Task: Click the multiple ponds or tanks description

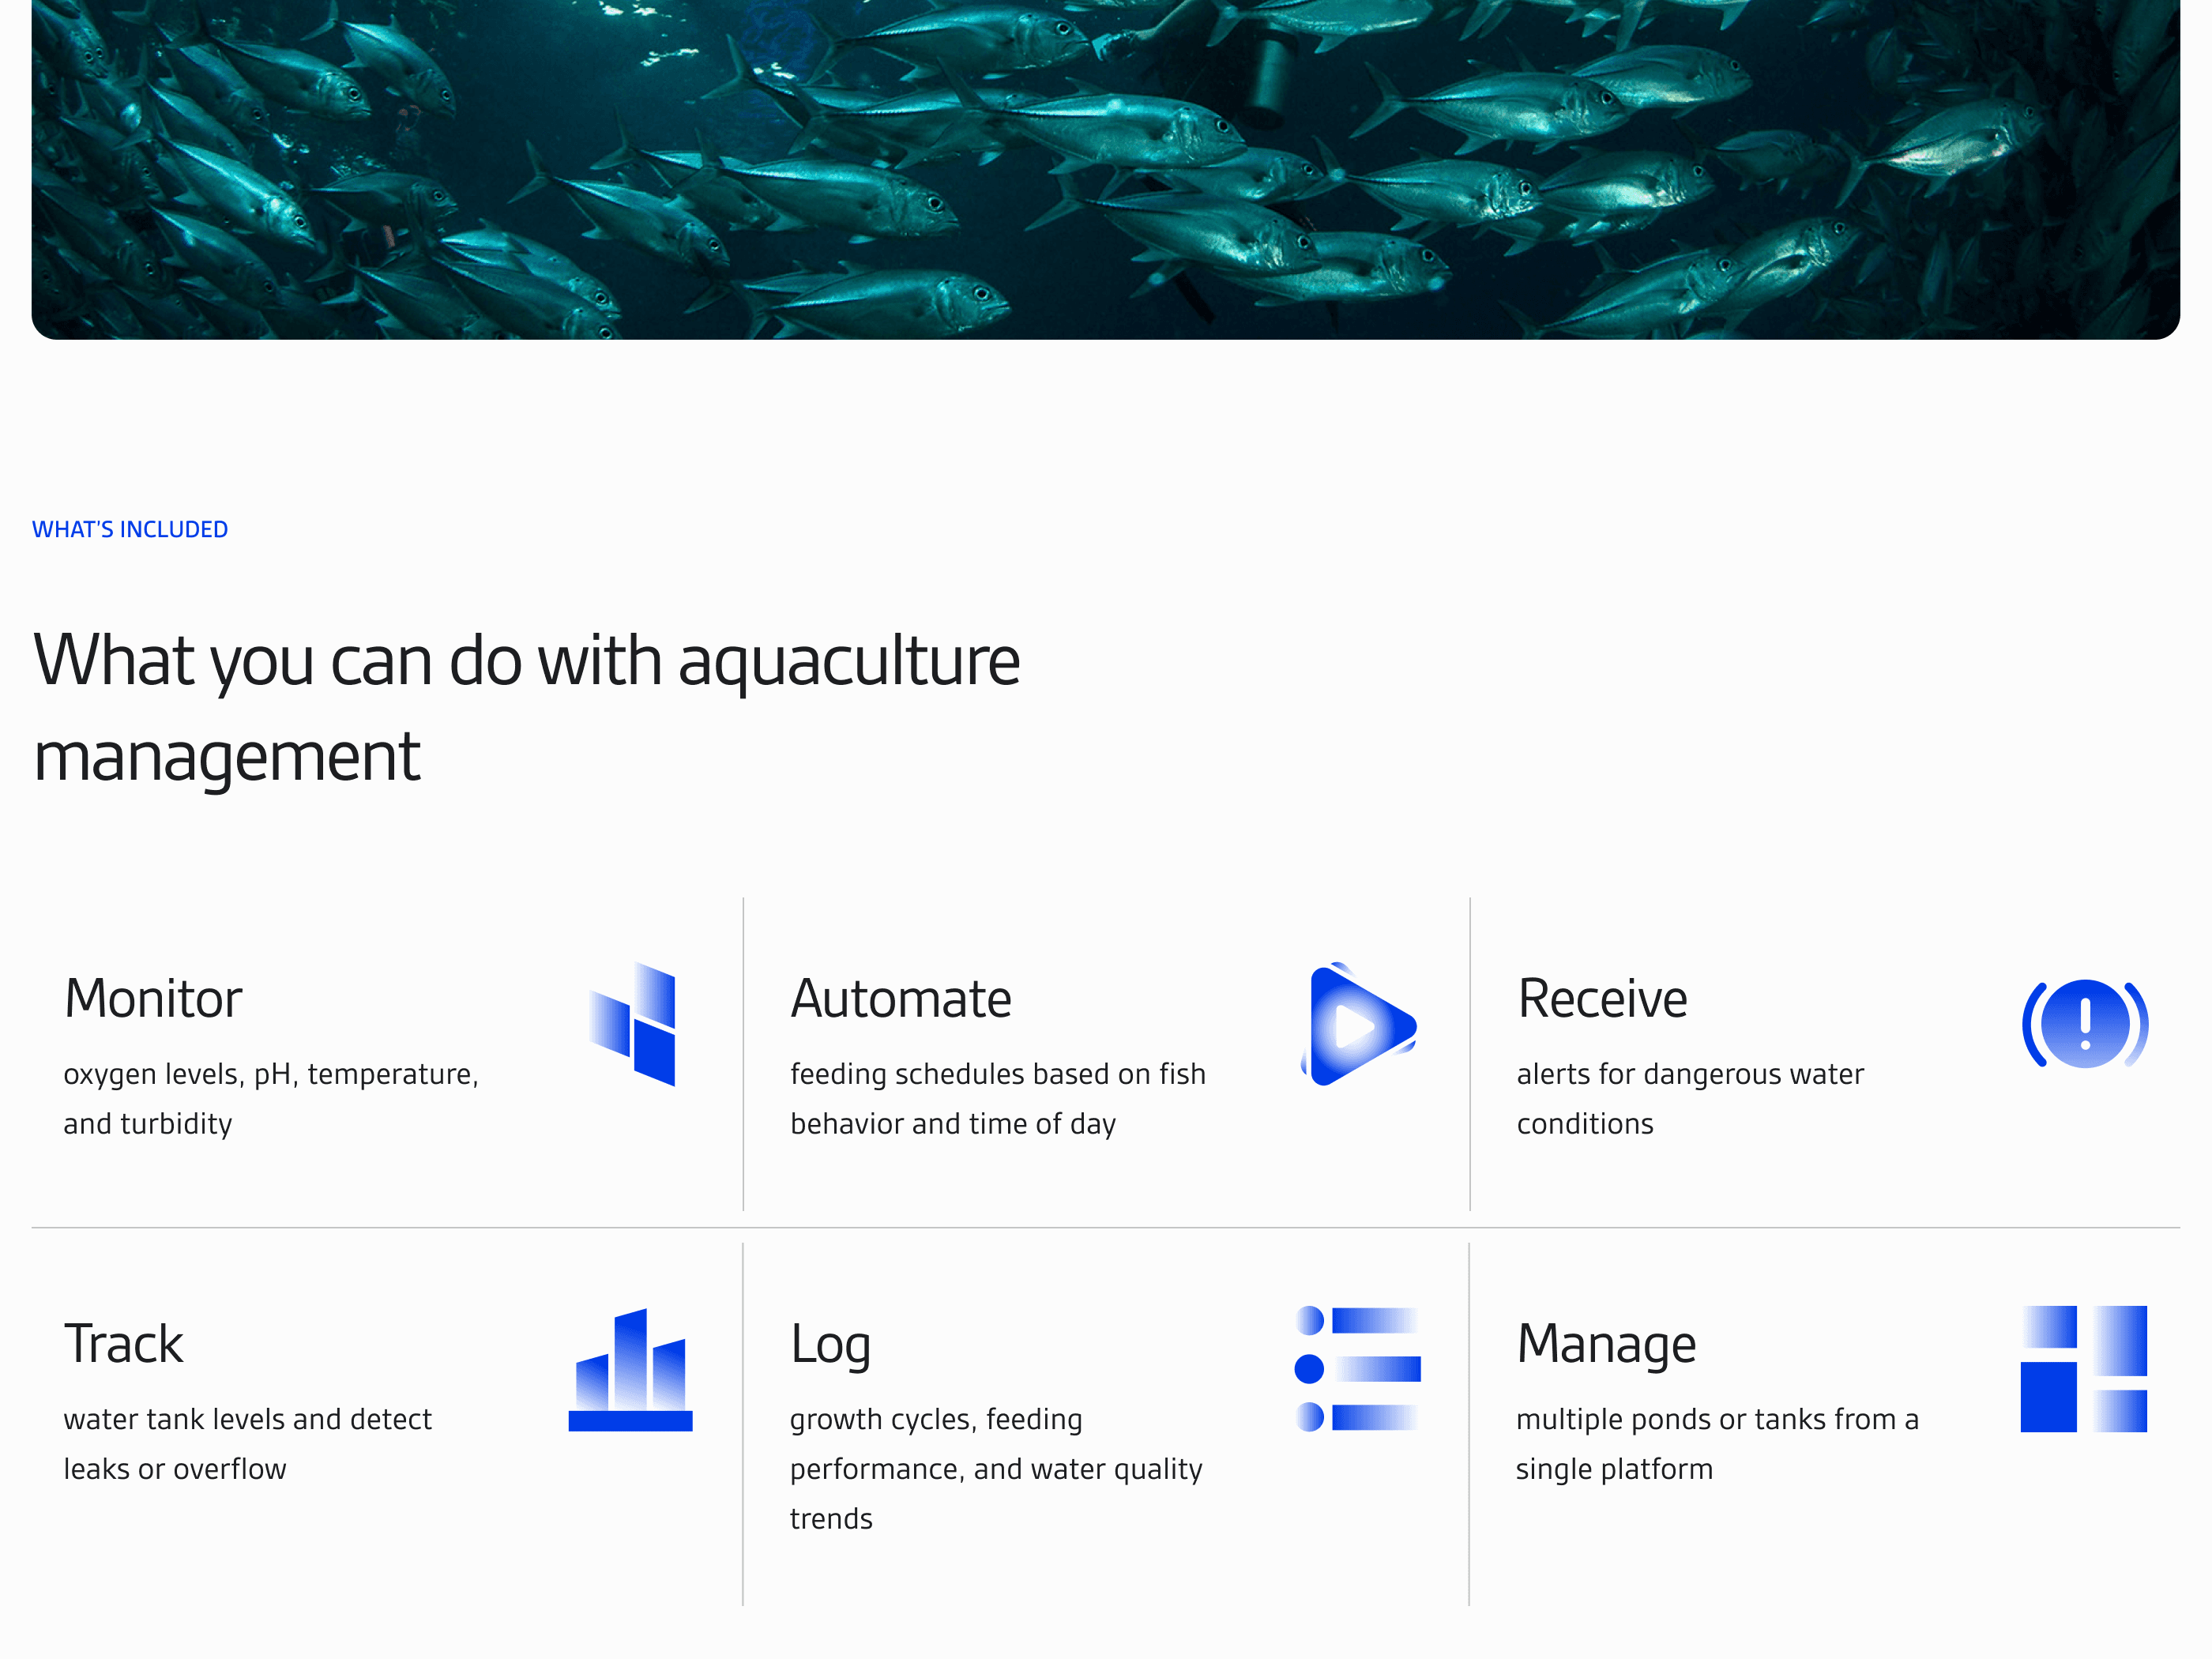Action: (x=1716, y=1443)
